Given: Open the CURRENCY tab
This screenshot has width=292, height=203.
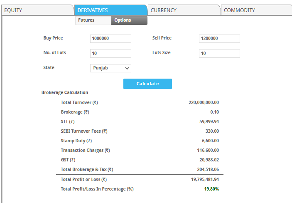Looking at the screenshot, I should [183, 10].
